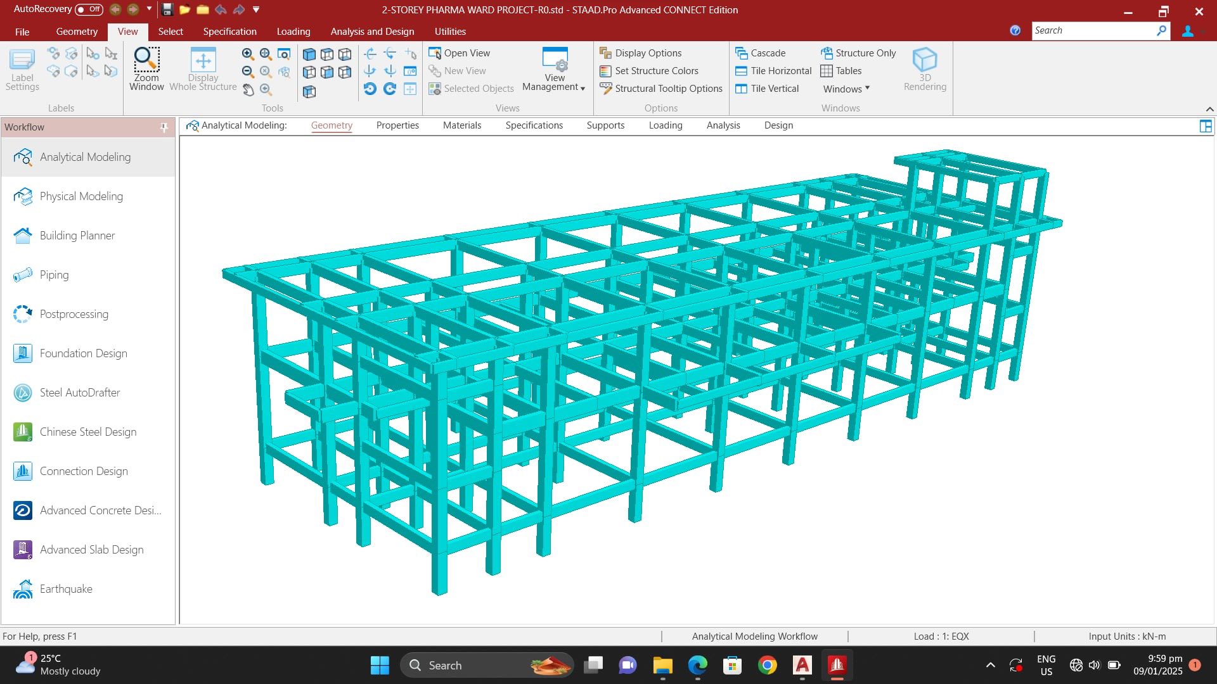Click the help question mark icon

(x=1015, y=30)
